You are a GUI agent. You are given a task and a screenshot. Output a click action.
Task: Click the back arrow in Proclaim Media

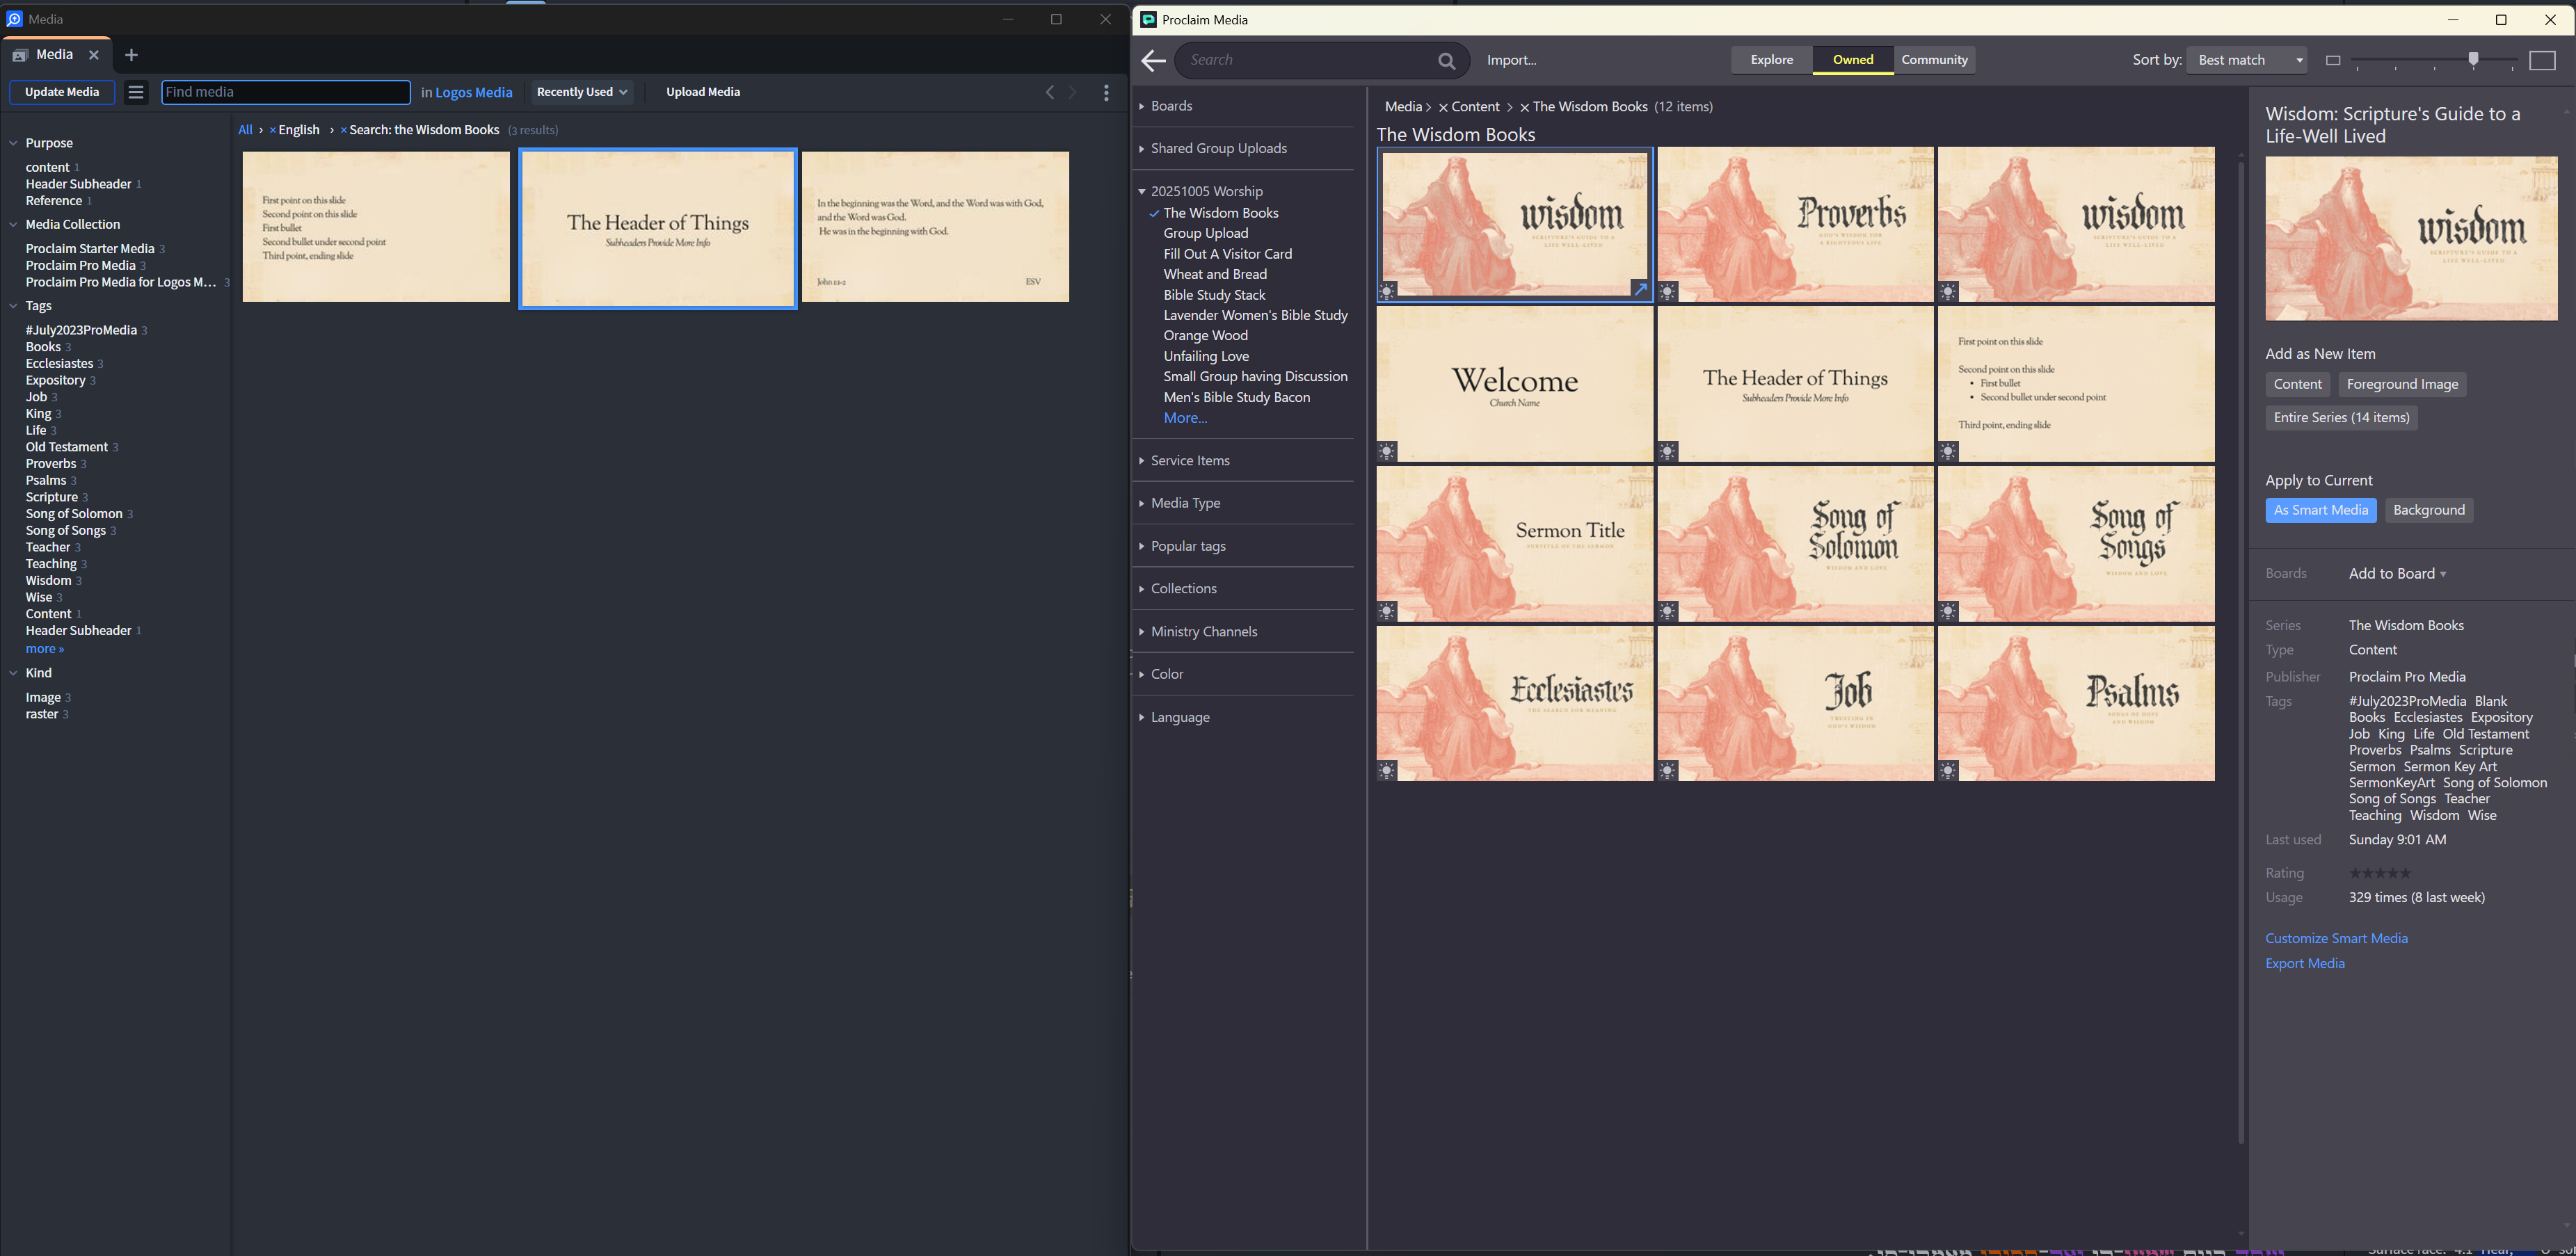(x=1153, y=61)
